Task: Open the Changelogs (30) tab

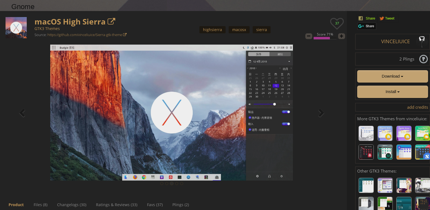Action: click(72, 205)
